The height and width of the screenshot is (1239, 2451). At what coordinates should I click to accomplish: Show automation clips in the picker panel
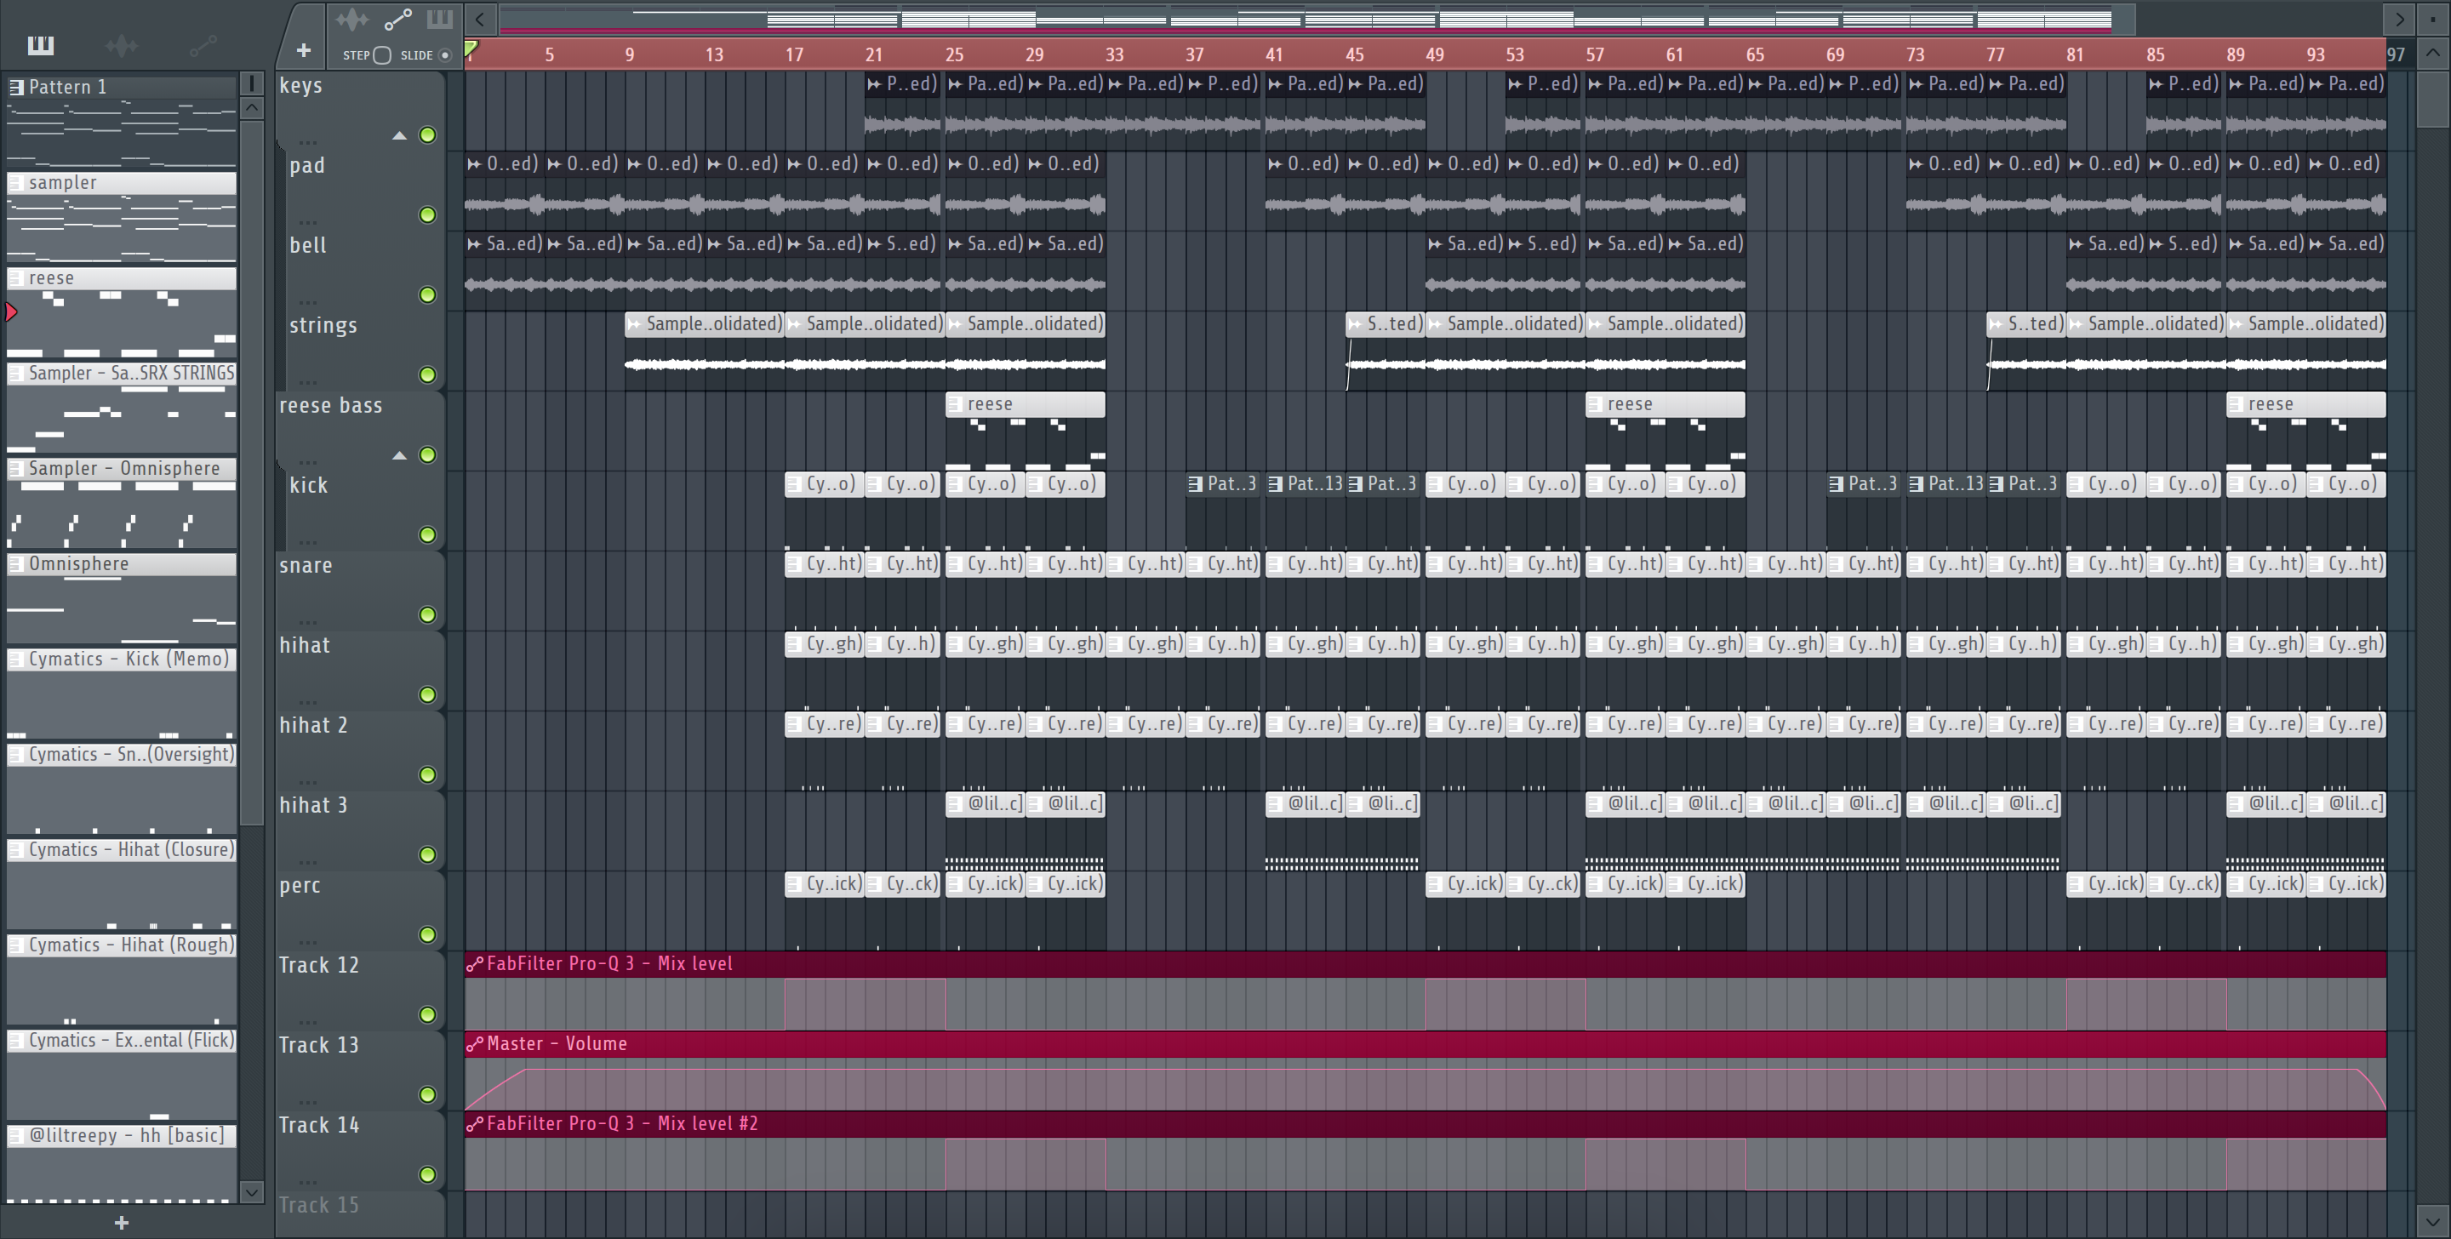(x=203, y=45)
